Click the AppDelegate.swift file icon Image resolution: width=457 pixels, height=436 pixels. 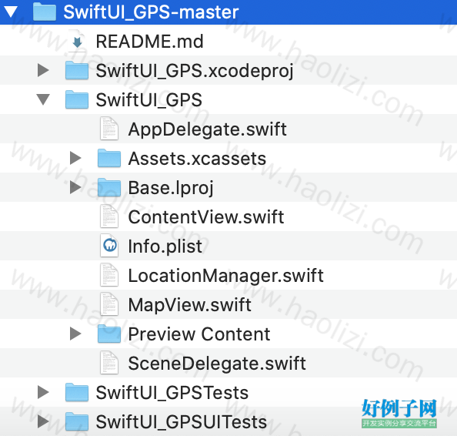[109, 129]
